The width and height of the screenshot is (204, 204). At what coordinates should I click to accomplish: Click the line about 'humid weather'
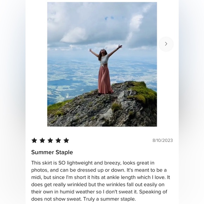coord(99,192)
